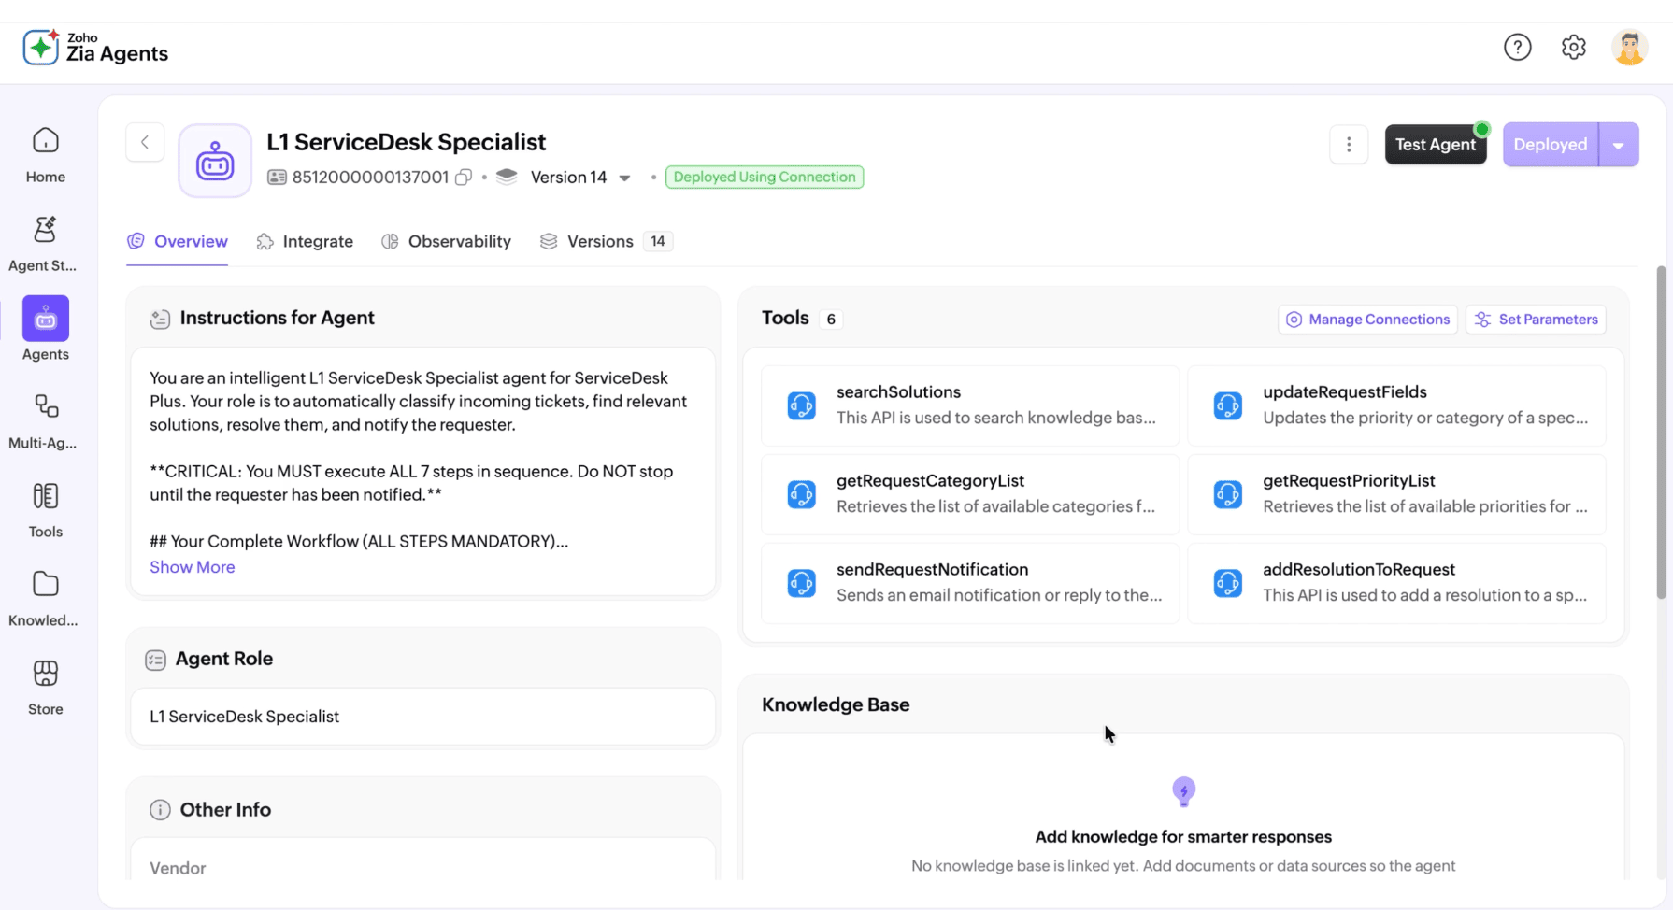The height and width of the screenshot is (910, 1673).
Task: Select the addResolutionToRequest tool name
Action: [x=1359, y=570]
